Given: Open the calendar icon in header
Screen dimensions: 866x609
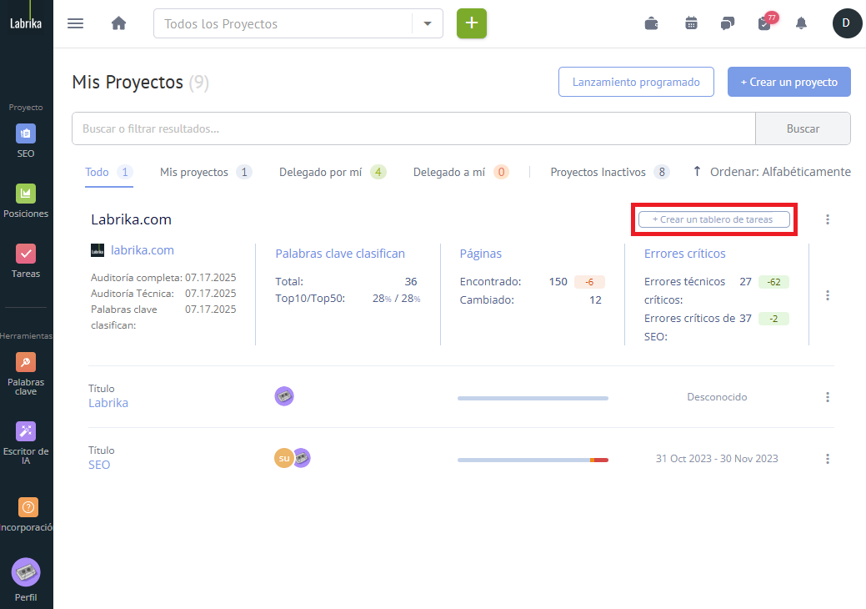Looking at the screenshot, I should click(x=691, y=23).
